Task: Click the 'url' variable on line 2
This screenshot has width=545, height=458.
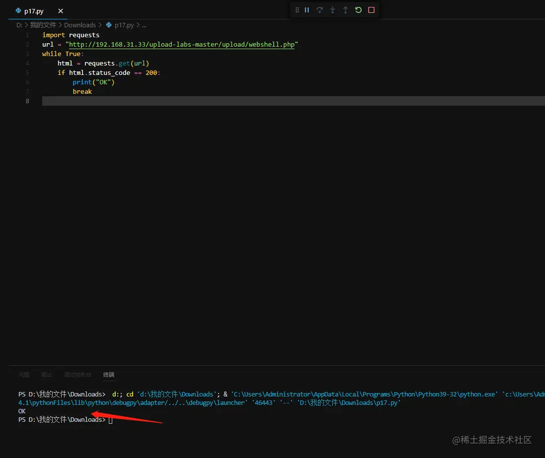Action: pos(48,45)
